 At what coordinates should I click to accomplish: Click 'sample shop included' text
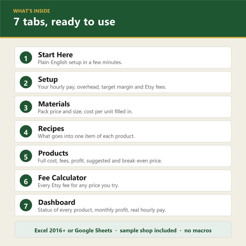148,231
